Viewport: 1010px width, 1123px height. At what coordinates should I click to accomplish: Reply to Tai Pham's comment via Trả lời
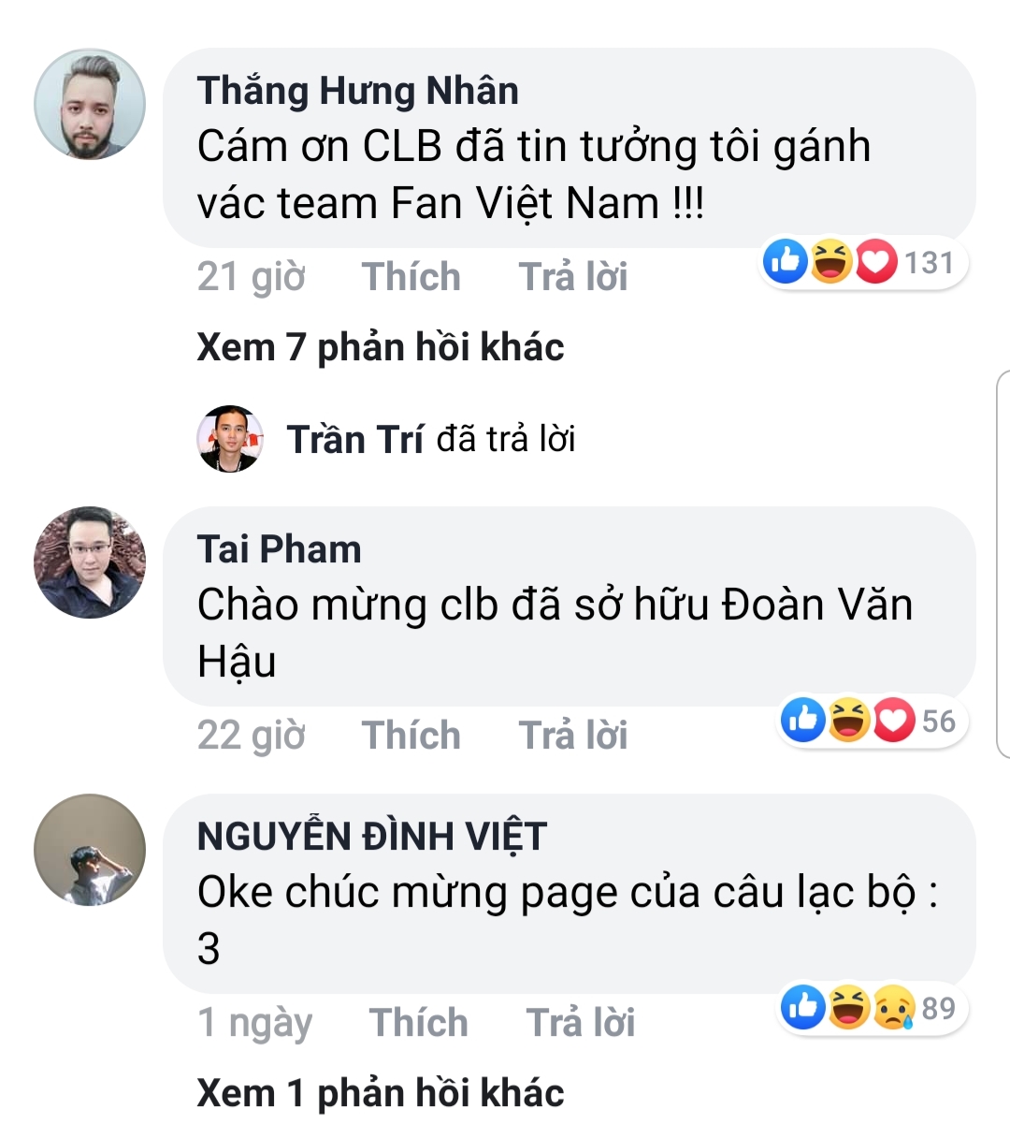573,736
